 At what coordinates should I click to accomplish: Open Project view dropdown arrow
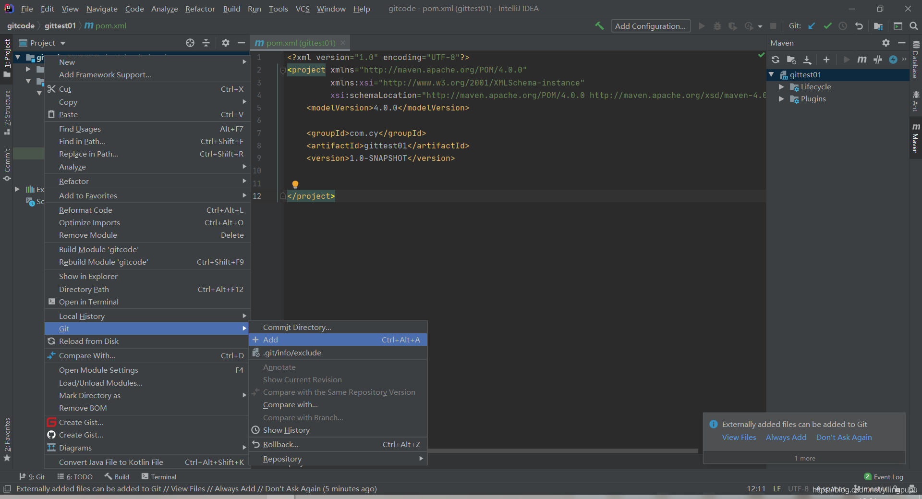pos(63,43)
